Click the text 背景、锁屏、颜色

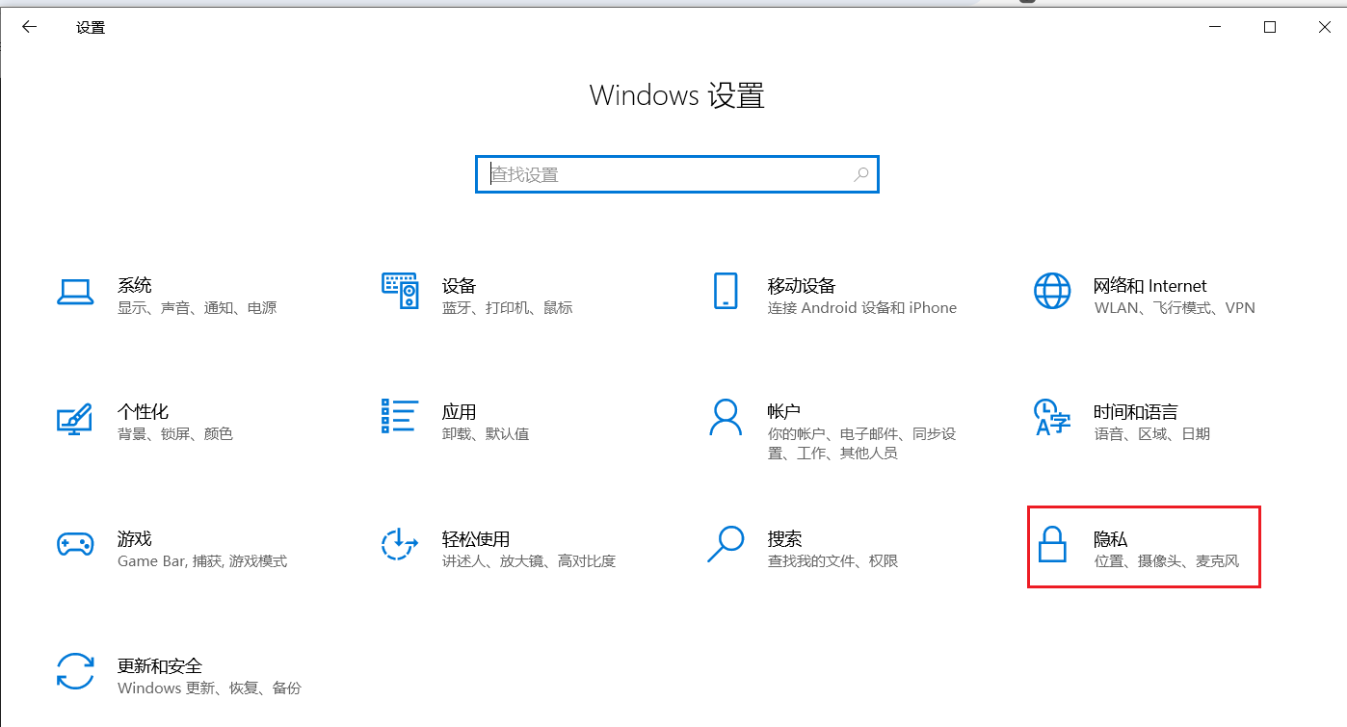coord(175,434)
